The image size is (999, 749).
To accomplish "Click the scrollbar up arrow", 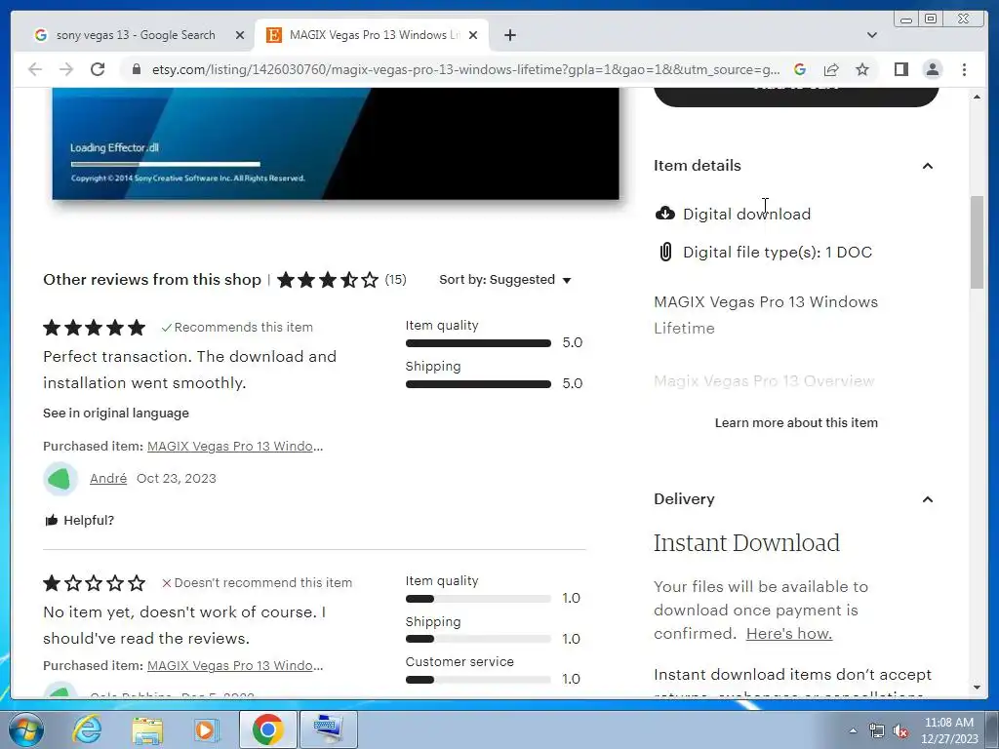I will tap(977, 97).
